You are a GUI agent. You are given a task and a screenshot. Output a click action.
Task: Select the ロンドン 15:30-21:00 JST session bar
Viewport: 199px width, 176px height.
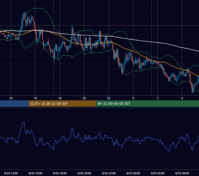pyautogui.click(x=62, y=104)
